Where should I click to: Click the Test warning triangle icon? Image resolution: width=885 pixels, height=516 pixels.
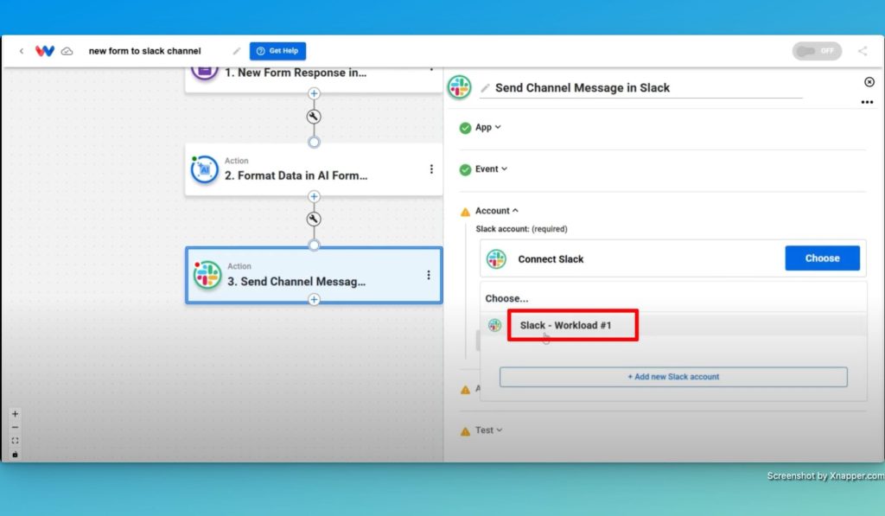click(x=465, y=431)
